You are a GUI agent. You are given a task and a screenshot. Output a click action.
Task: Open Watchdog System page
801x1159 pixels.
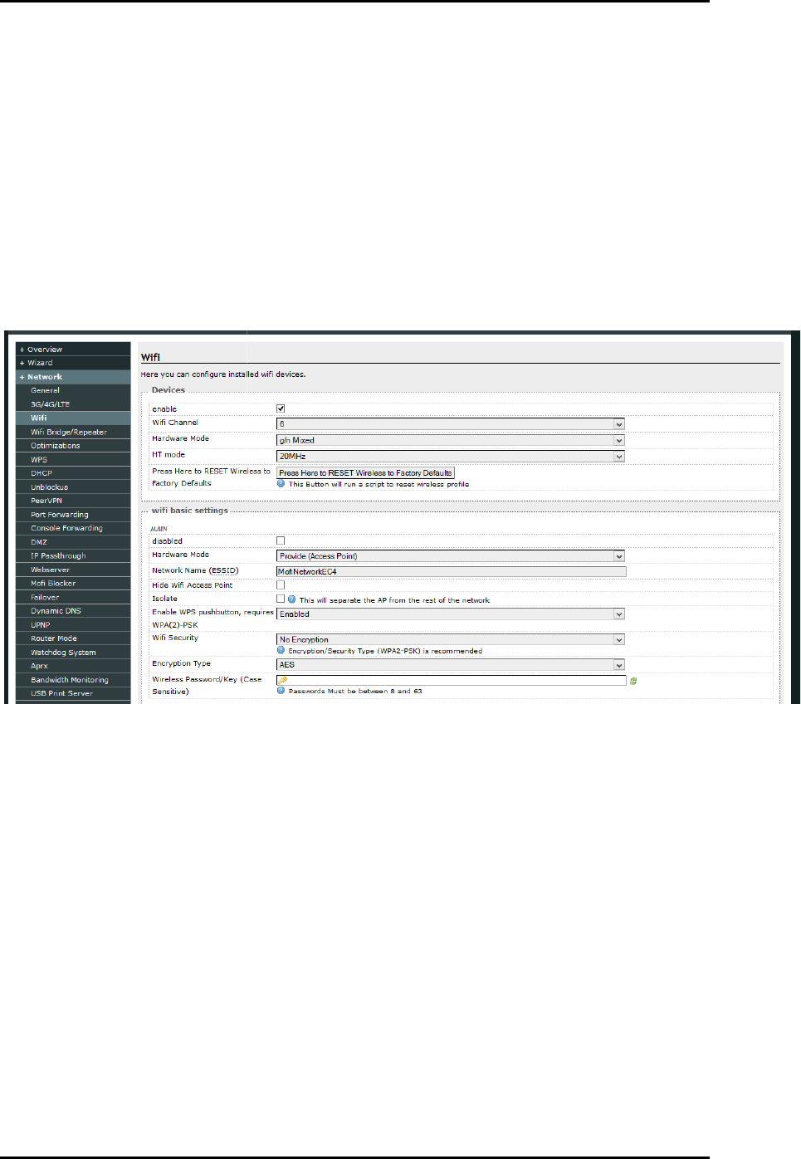pos(73,653)
